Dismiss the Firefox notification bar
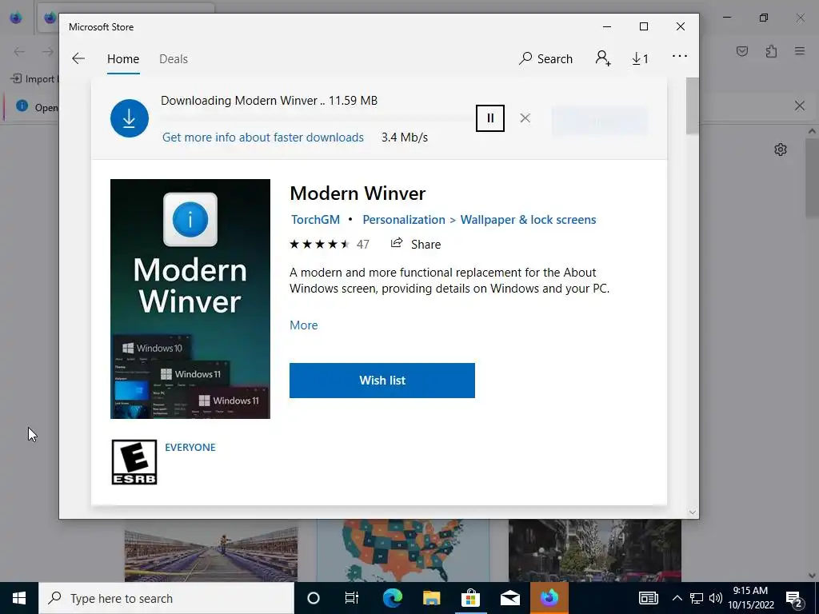The width and height of the screenshot is (819, 614). pyautogui.click(x=800, y=106)
